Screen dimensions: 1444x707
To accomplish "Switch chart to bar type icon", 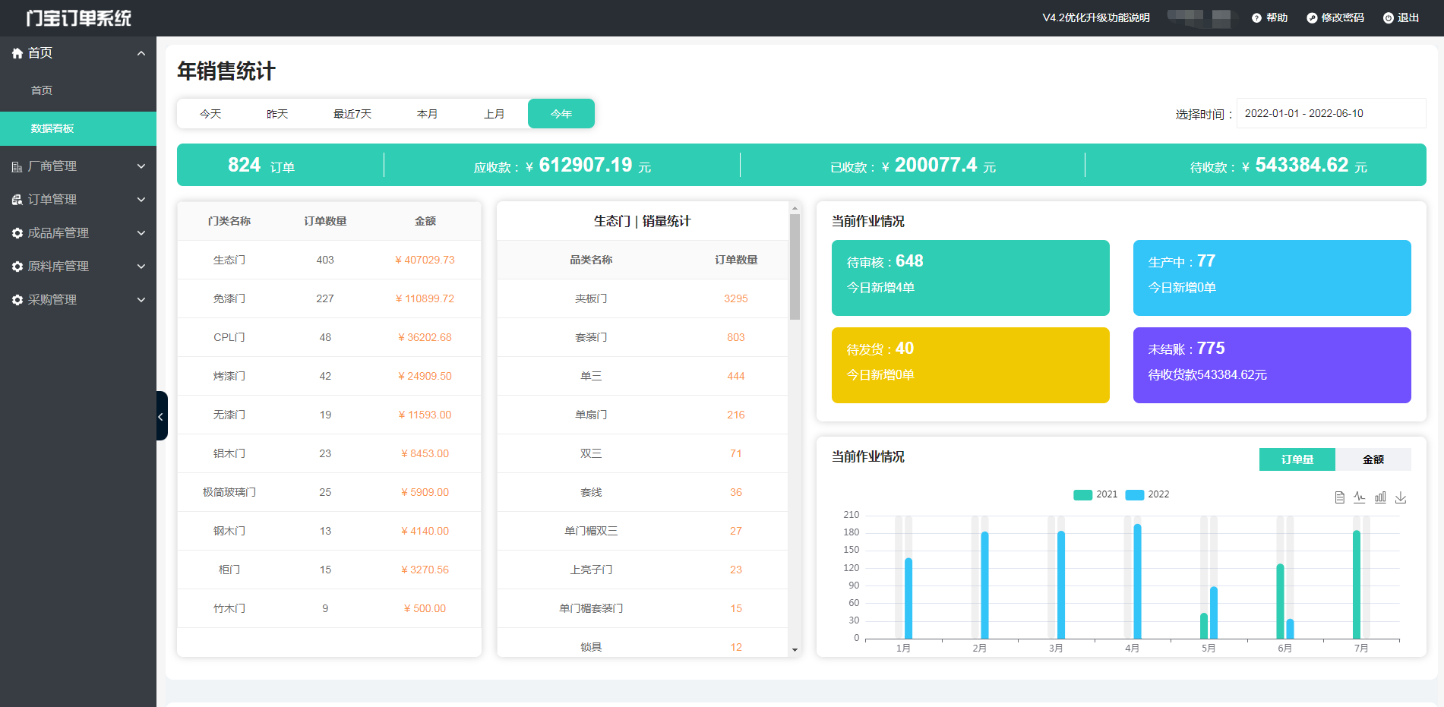I will pyautogui.click(x=1380, y=497).
